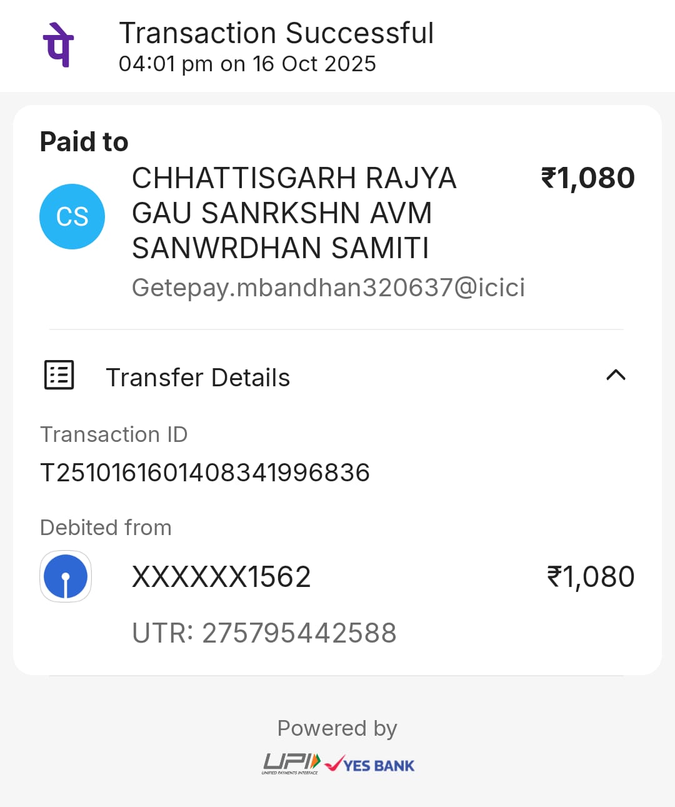
Task: Click the Transaction Successful heading
Action: point(276,33)
